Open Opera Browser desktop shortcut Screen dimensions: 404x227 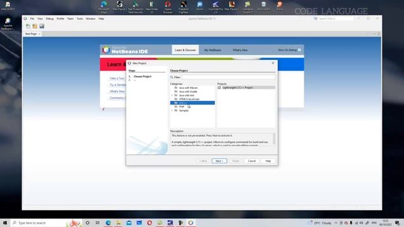(x=168, y=7)
